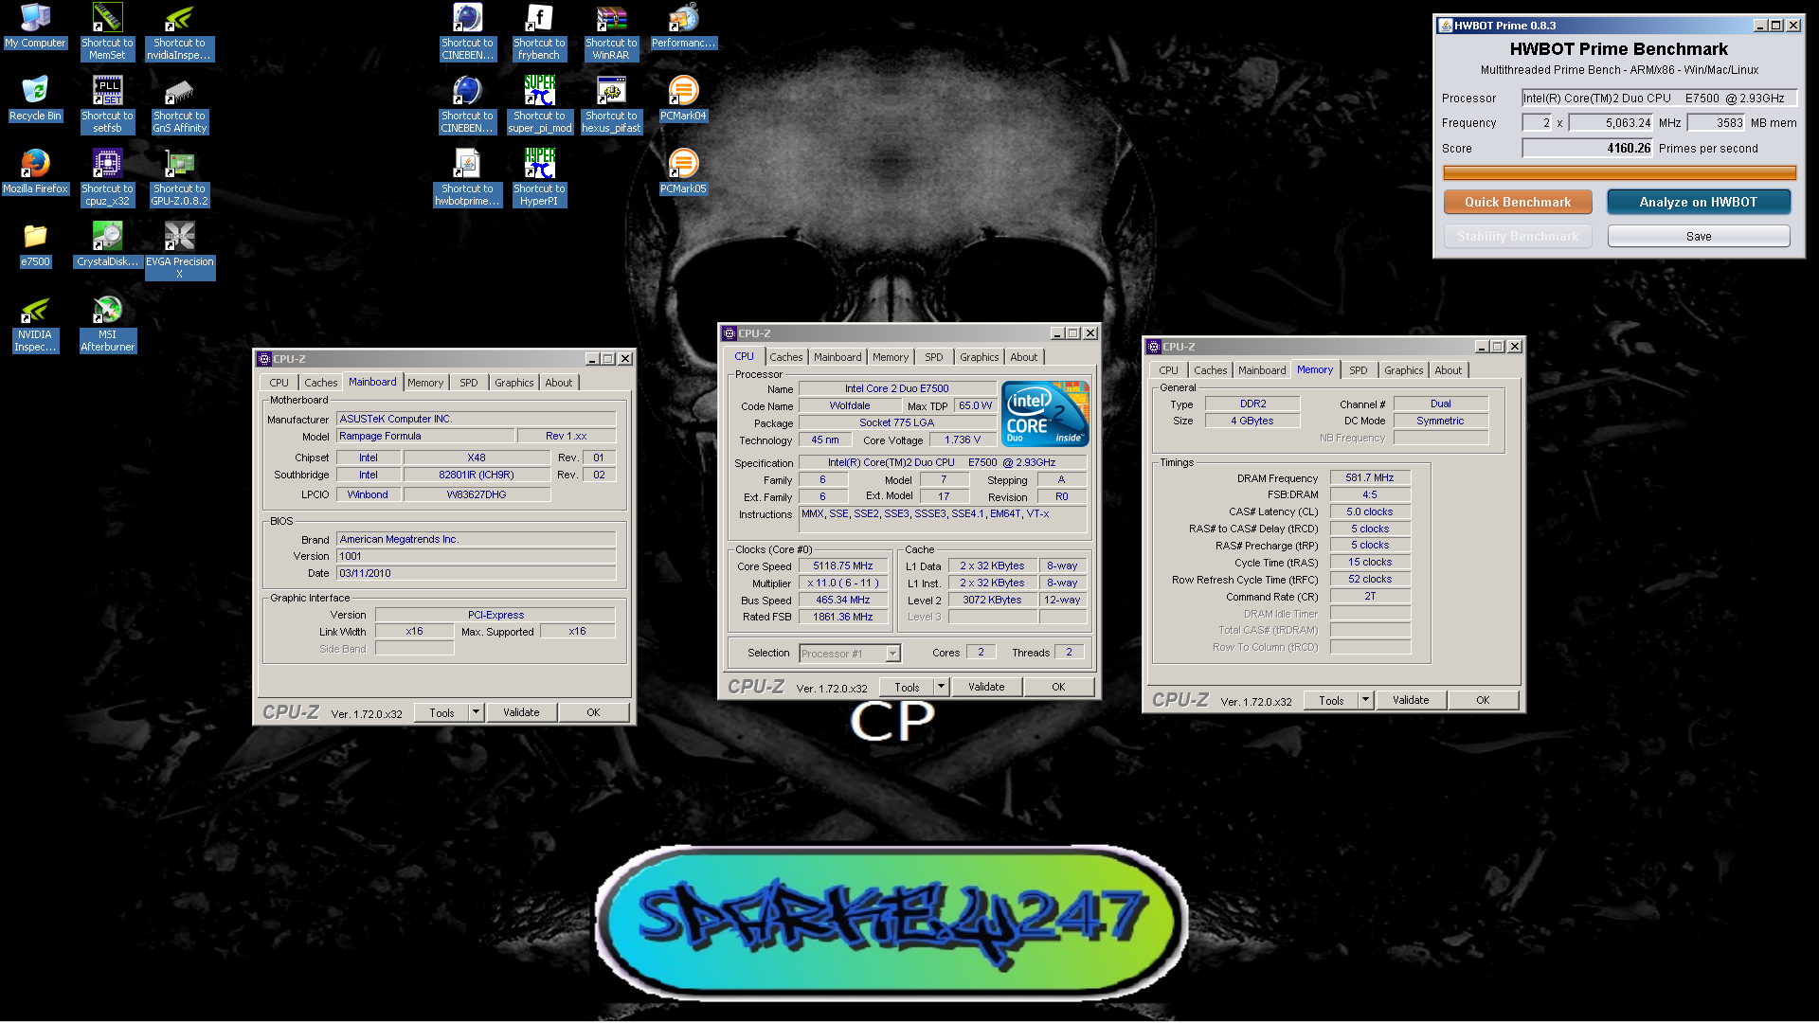Open the Shortcut to GPU-Z.0.8.2 icon

click(179, 178)
